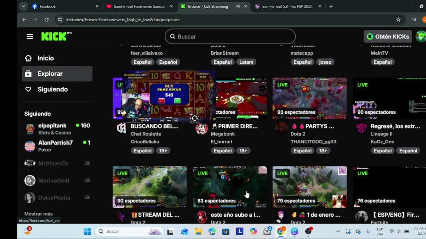This screenshot has height=239, width=426.
Task: Mute the Kick Streaming tab audio icon
Action: click(238, 6)
